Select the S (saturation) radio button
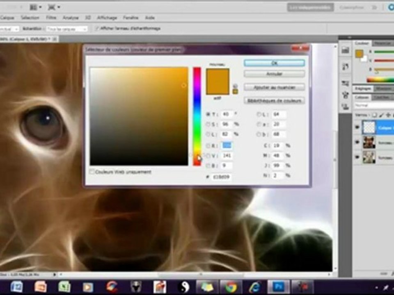This screenshot has height=295, width=394. (208, 124)
